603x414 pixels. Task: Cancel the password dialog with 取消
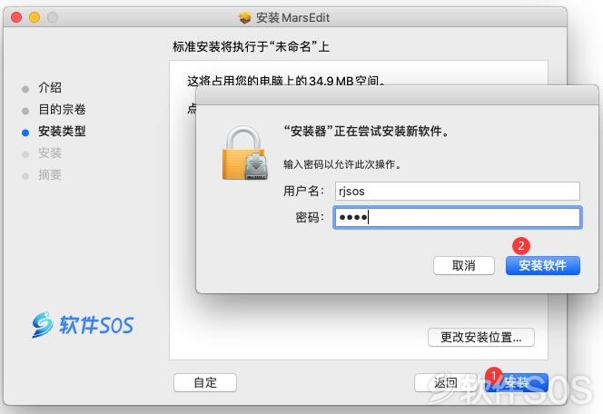(x=464, y=266)
